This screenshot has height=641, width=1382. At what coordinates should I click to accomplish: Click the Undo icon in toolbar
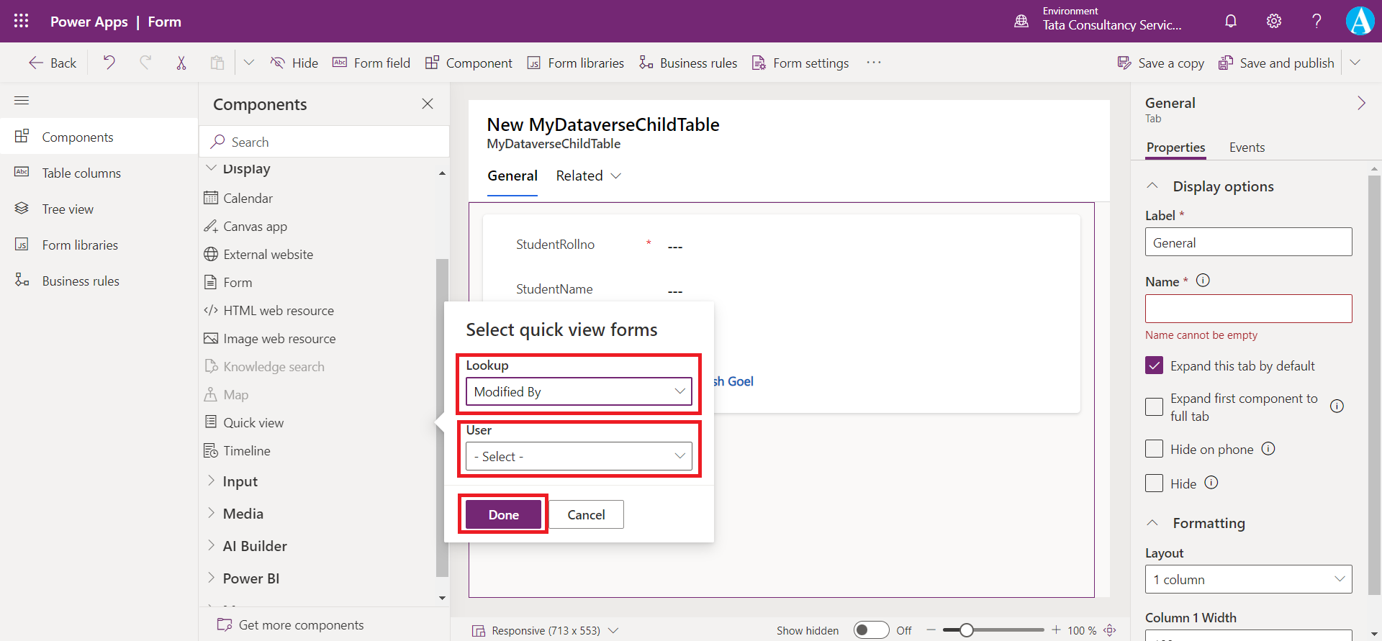point(109,63)
